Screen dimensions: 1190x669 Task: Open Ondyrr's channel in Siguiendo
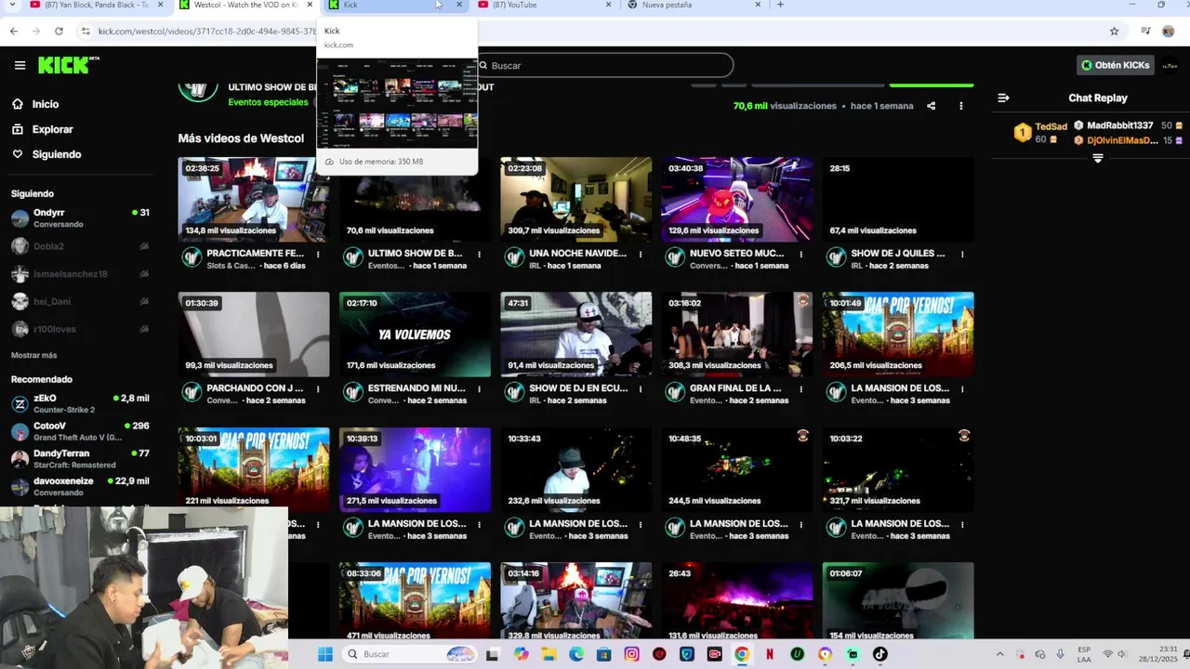tap(80, 218)
